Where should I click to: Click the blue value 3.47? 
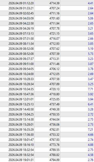tap(91, 79)
